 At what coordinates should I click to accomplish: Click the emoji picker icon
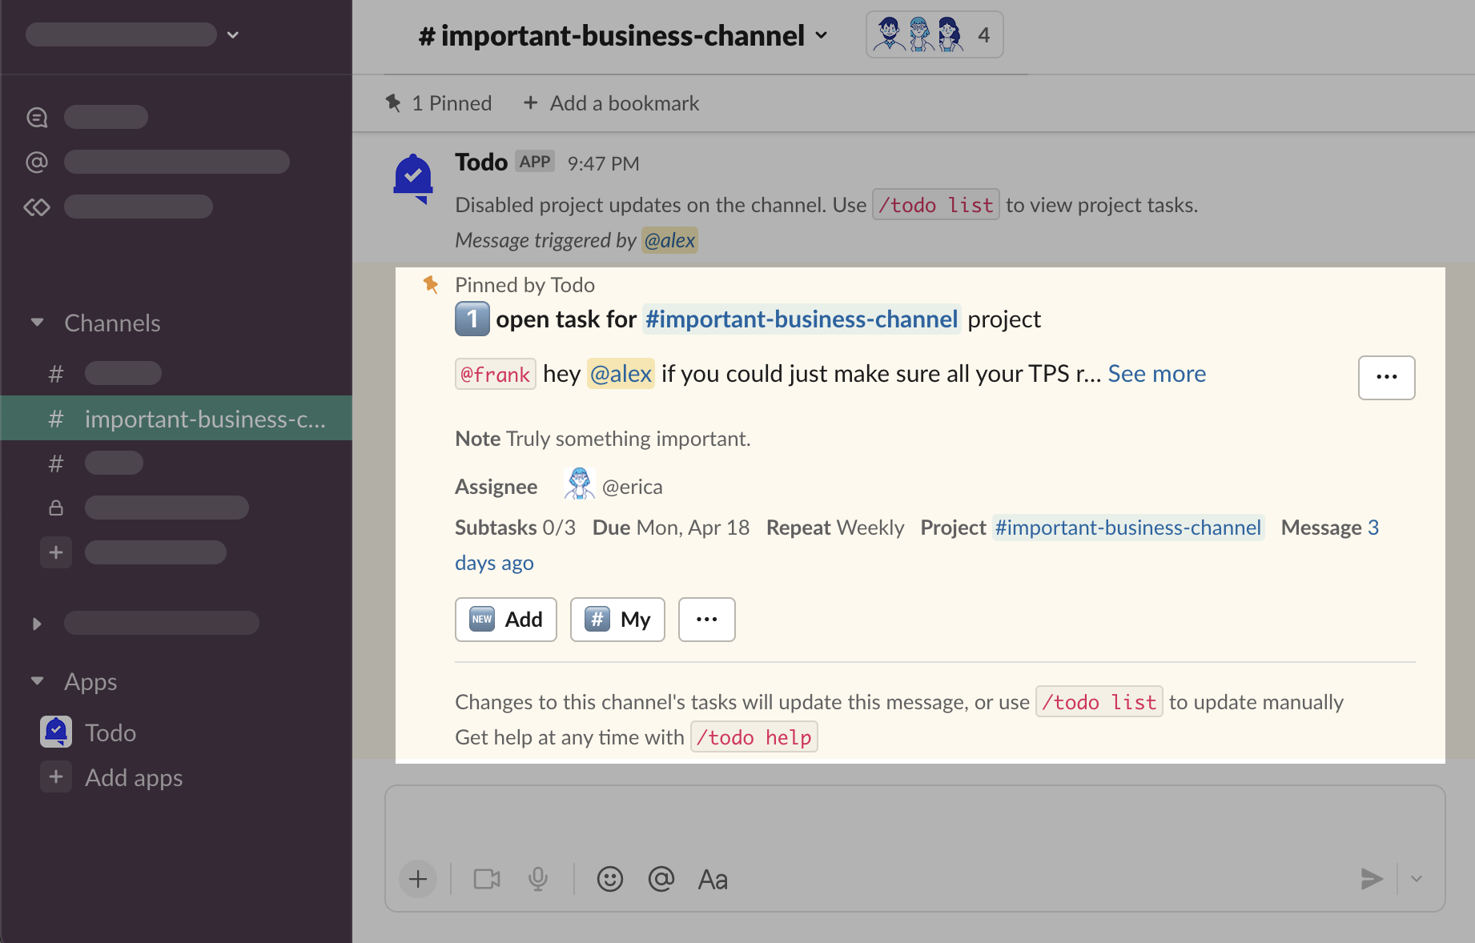click(x=609, y=879)
